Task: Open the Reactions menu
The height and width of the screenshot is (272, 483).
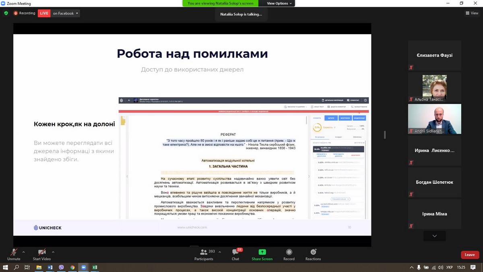Action: pos(313,253)
